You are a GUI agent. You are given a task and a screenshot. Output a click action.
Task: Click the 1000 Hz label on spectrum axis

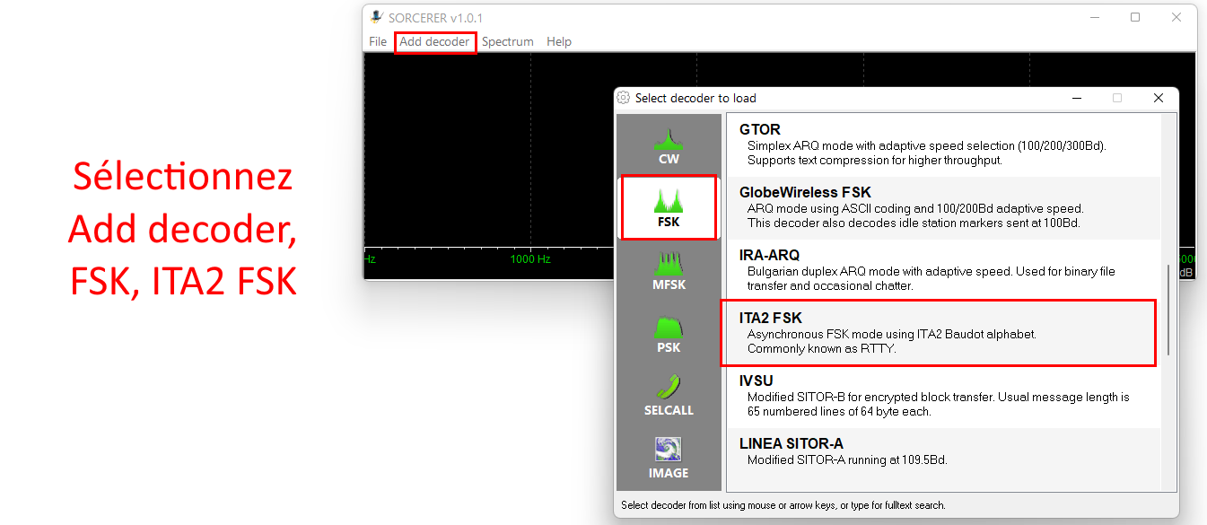point(530,258)
